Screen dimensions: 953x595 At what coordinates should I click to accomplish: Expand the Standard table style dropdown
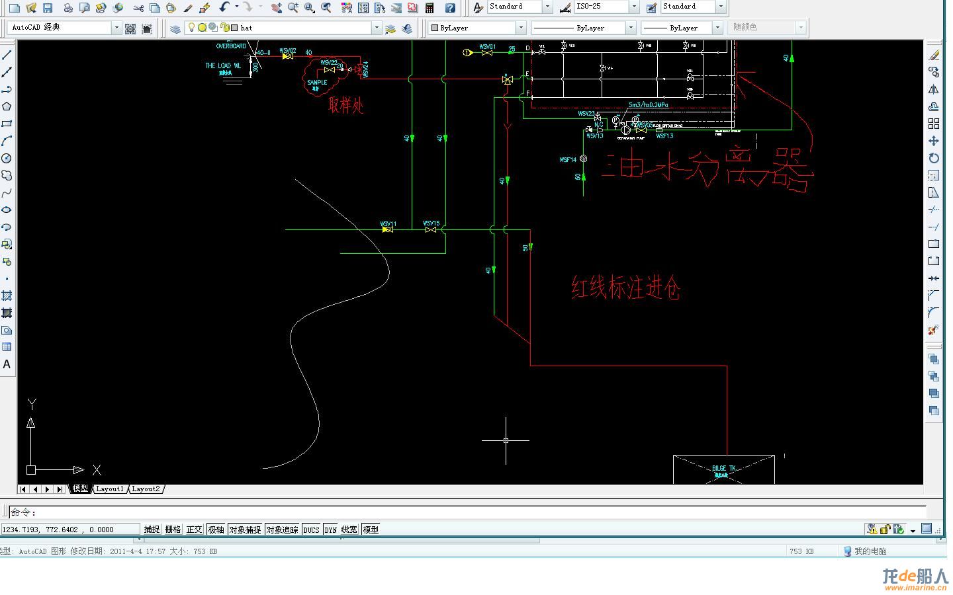click(721, 7)
